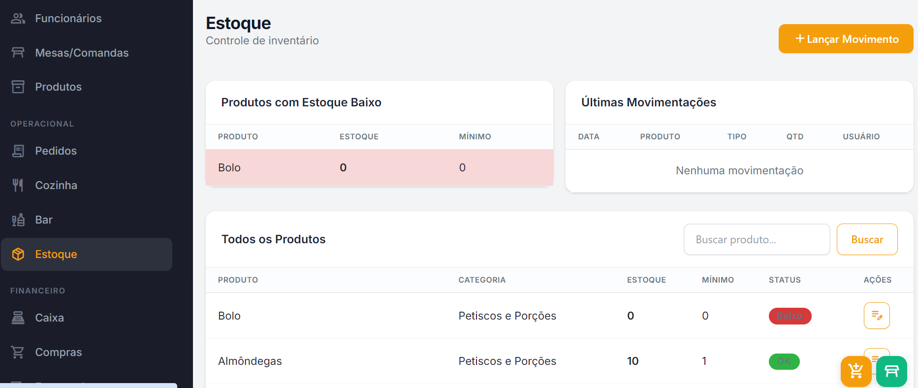The height and width of the screenshot is (388, 918).
Task: Click the Compras shopping cart icon
Action: pyautogui.click(x=18, y=352)
